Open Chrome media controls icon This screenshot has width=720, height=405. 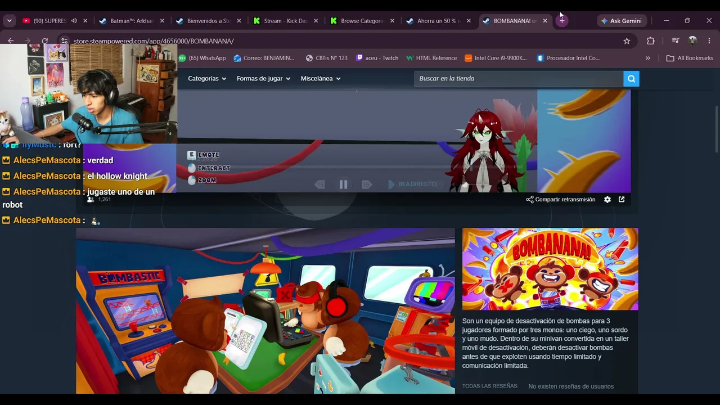coord(676,41)
